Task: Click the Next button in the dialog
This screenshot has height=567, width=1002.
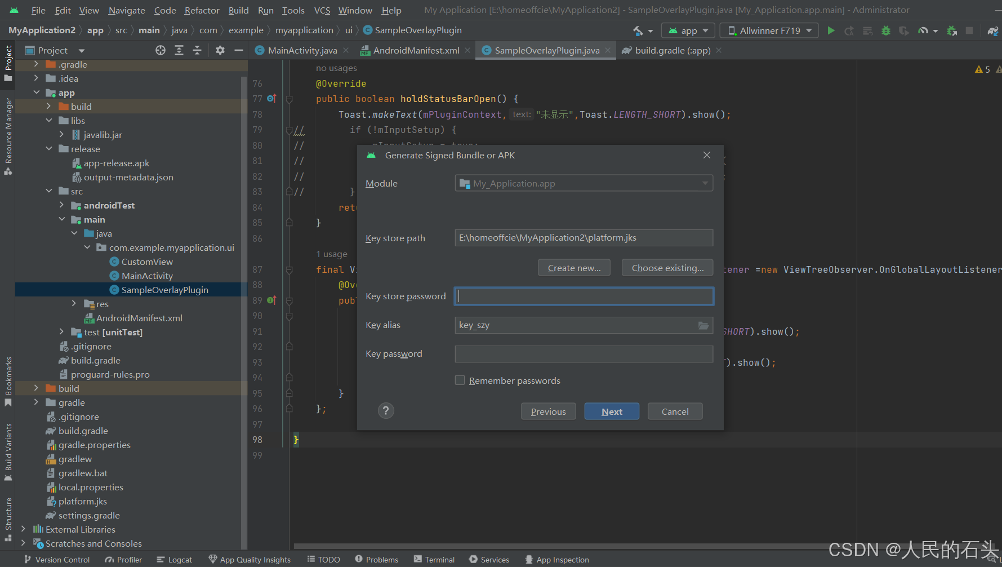Action: tap(612, 411)
